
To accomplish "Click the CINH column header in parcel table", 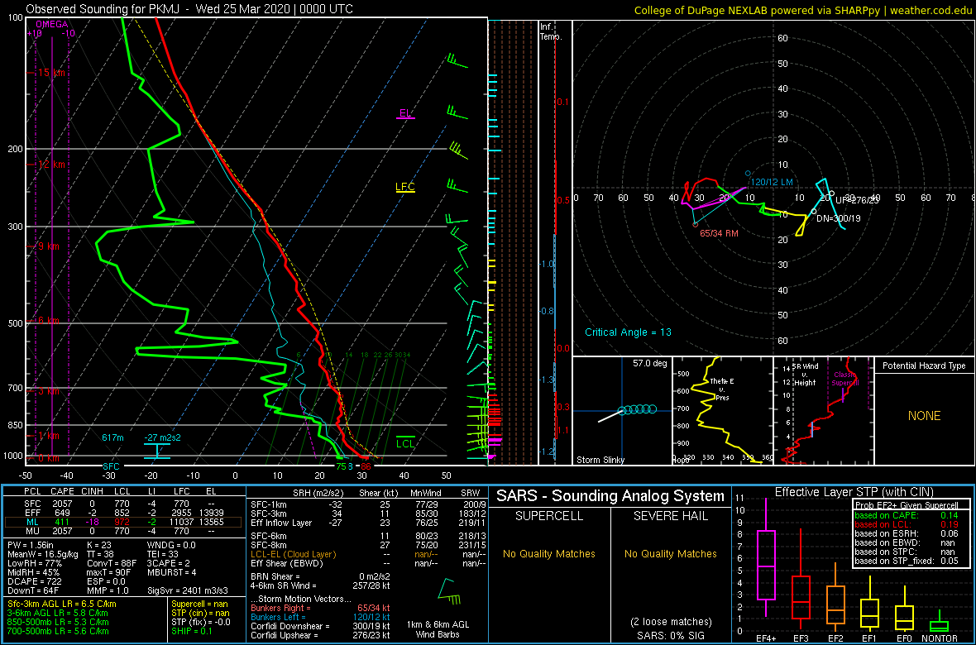I will pyautogui.click(x=93, y=491).
